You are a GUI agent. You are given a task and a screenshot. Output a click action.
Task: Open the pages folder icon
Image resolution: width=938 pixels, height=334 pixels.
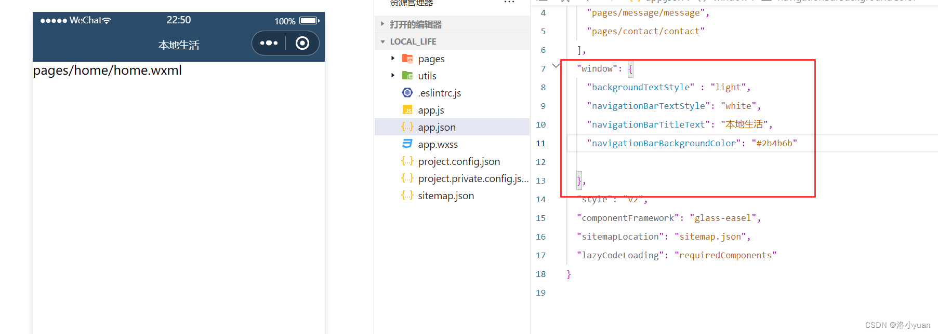tap(407, 59)
